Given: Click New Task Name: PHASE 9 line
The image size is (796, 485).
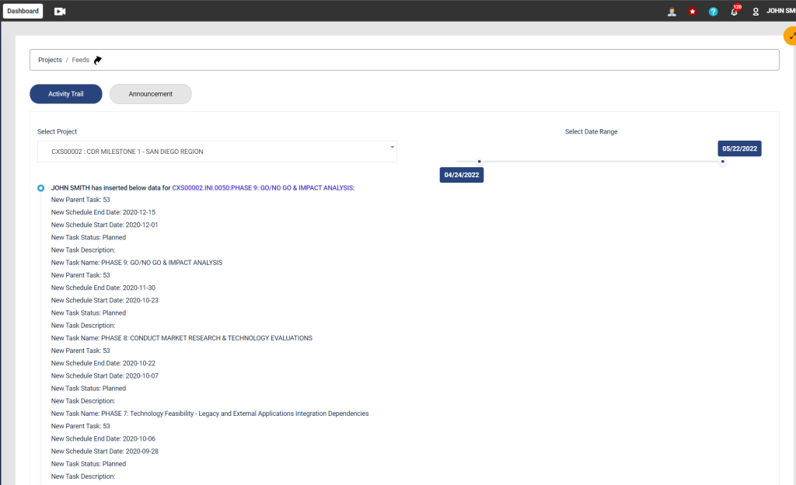Looking at the screenshot, I should click(x=137, y=263).
